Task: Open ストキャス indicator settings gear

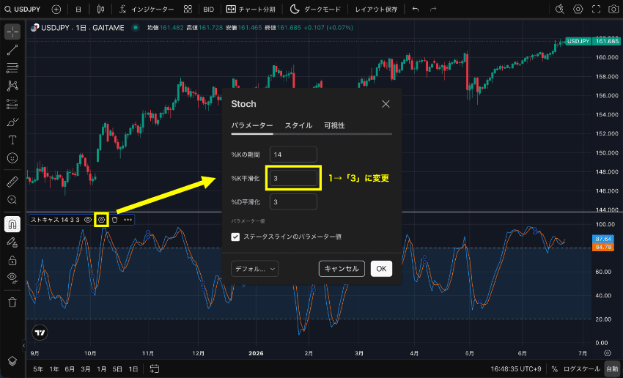Action: (101, 220)
